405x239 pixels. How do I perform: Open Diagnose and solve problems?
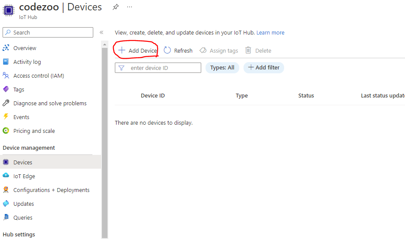click(50, 103)
